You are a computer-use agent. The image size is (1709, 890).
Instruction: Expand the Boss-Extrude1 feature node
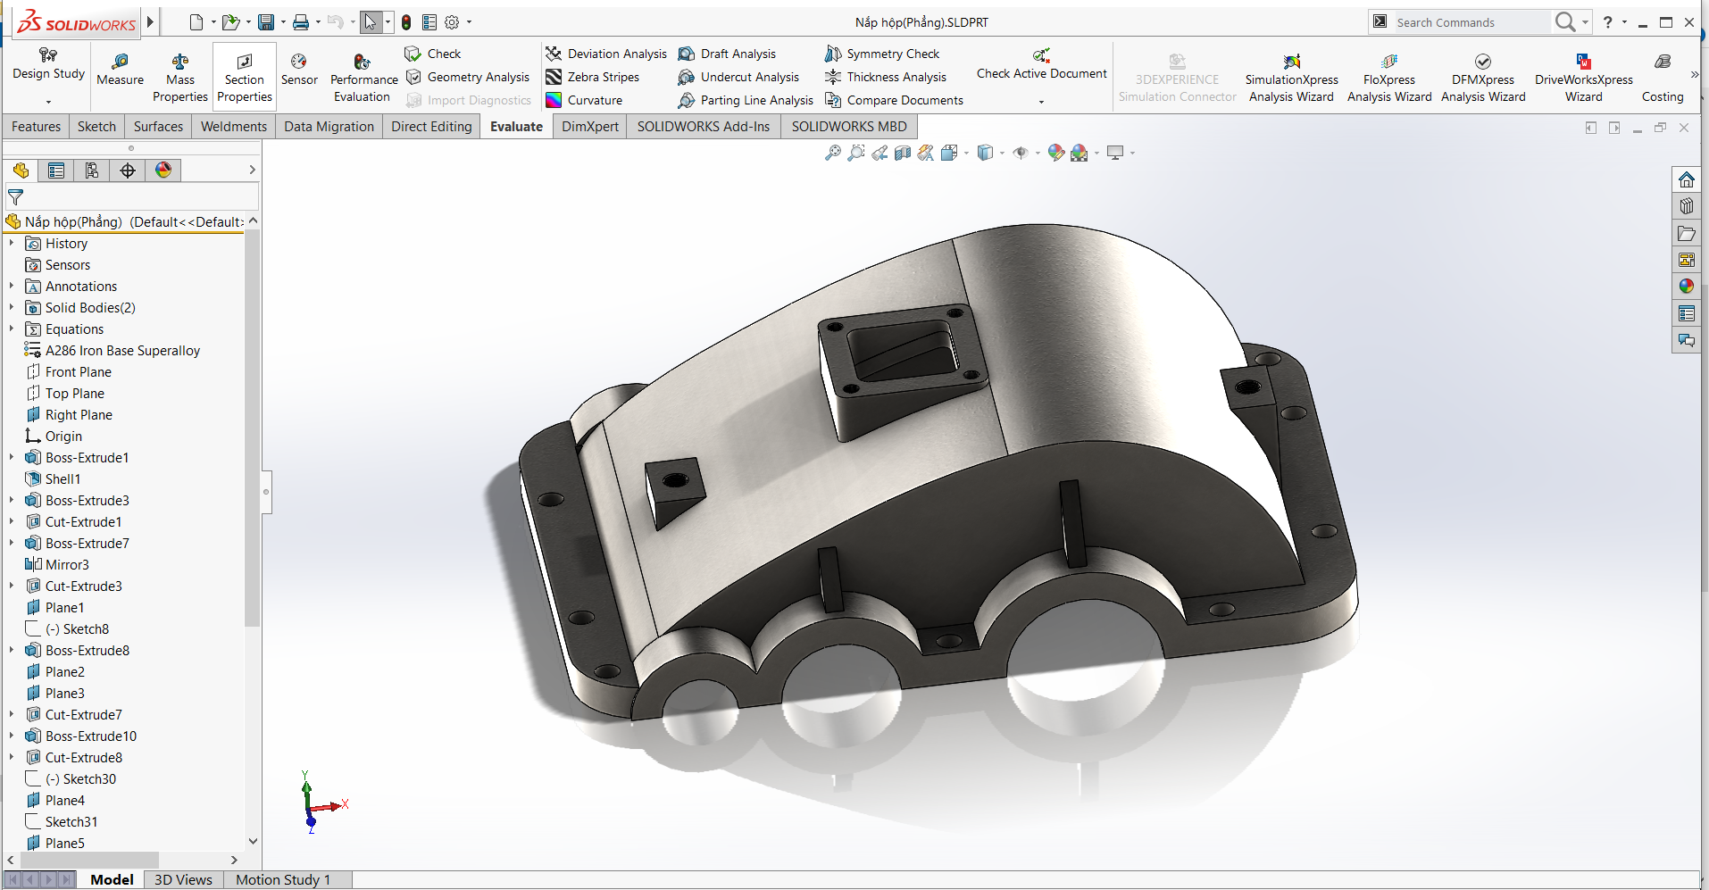coord(12,457)
